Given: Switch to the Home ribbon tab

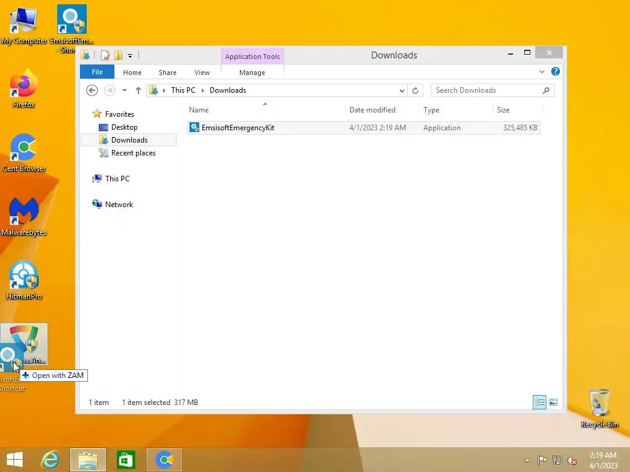Looking at the screenshot, I should coord(132,73).
